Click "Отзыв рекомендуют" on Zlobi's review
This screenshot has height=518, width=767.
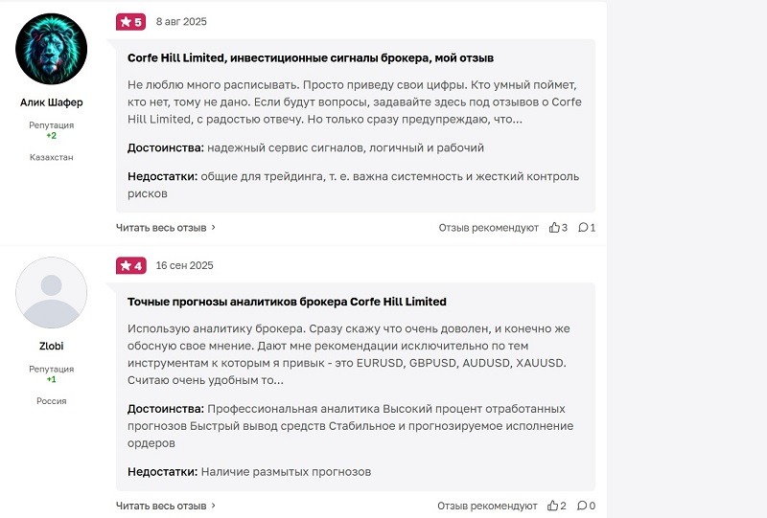coord(488,506)
